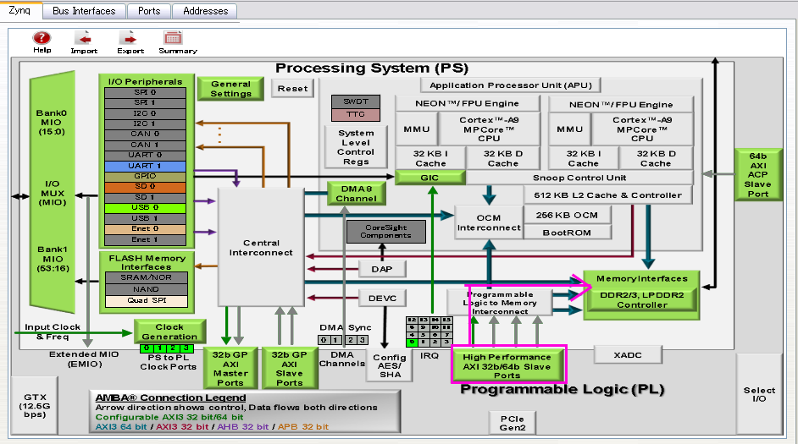Open the 64b AXI ACP Slave Port
The height and width of the screenshot is (444, 798).
tap(758, 175)
